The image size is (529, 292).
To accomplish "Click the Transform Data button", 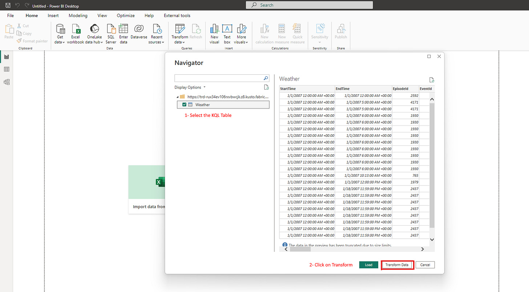I will pos(397,265).
